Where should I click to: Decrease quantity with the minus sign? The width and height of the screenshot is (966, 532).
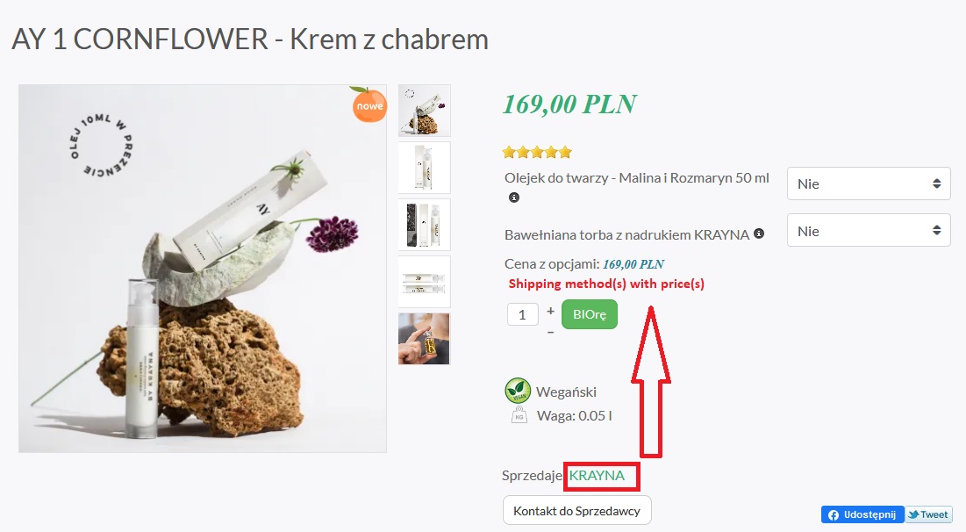coord(550,332)
